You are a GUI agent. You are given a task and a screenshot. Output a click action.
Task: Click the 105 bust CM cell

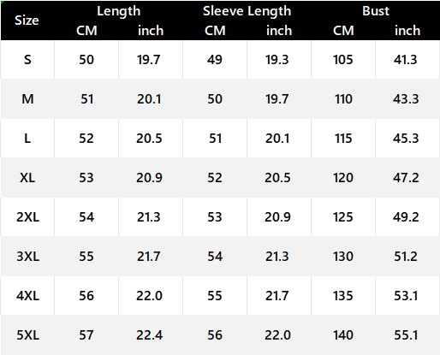pyautogui.click(x=343, y=60)
